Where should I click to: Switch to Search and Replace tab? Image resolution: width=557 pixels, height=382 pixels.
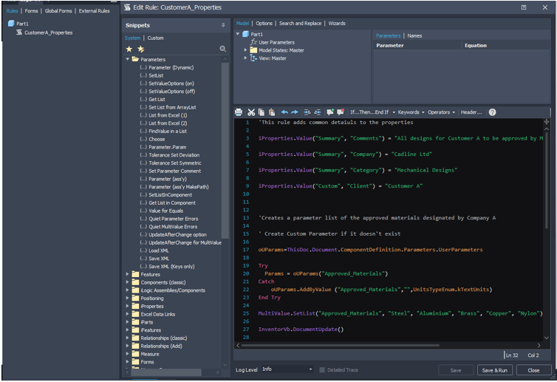tap(300, 24)
